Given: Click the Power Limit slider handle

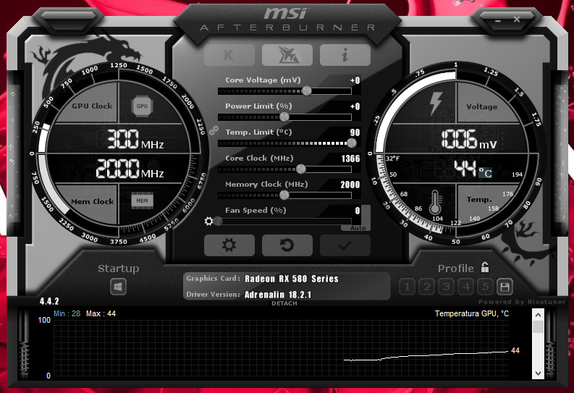Looking at the screenshot, I should coord(284,117).
